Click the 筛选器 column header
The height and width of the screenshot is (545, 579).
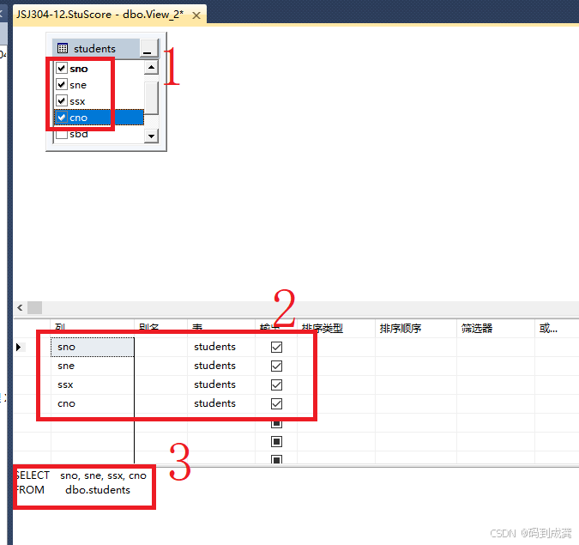[x=476, y=328]
